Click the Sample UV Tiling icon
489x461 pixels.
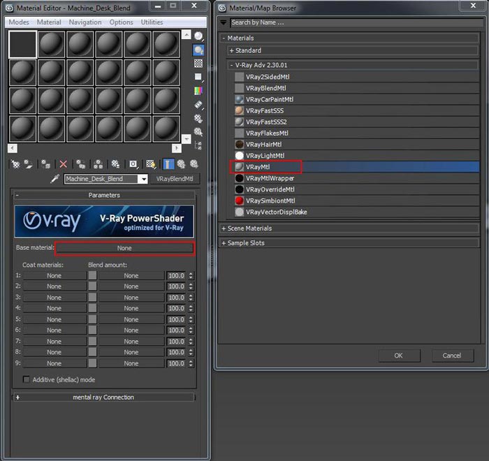click(198, 77)
